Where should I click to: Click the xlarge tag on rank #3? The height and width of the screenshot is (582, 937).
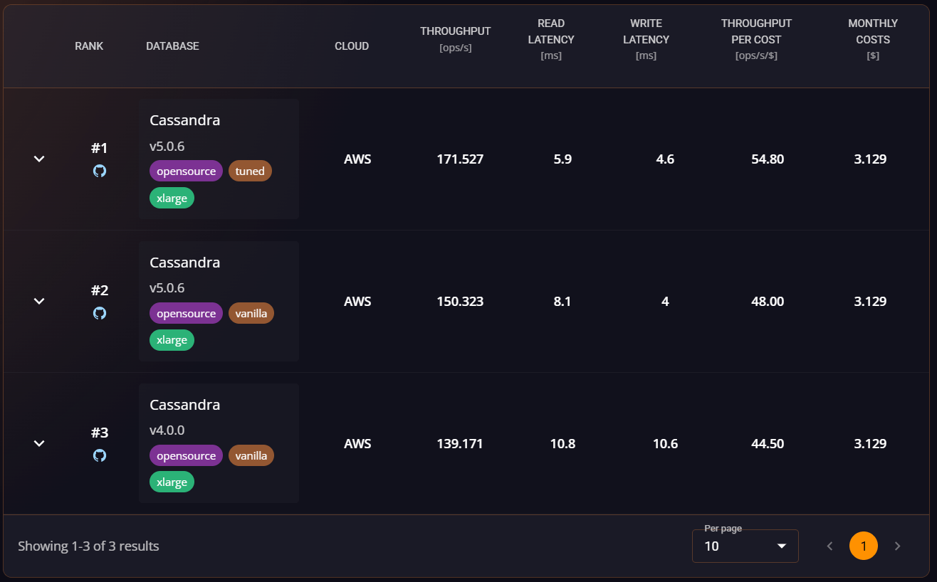click(x=172, y=482)
